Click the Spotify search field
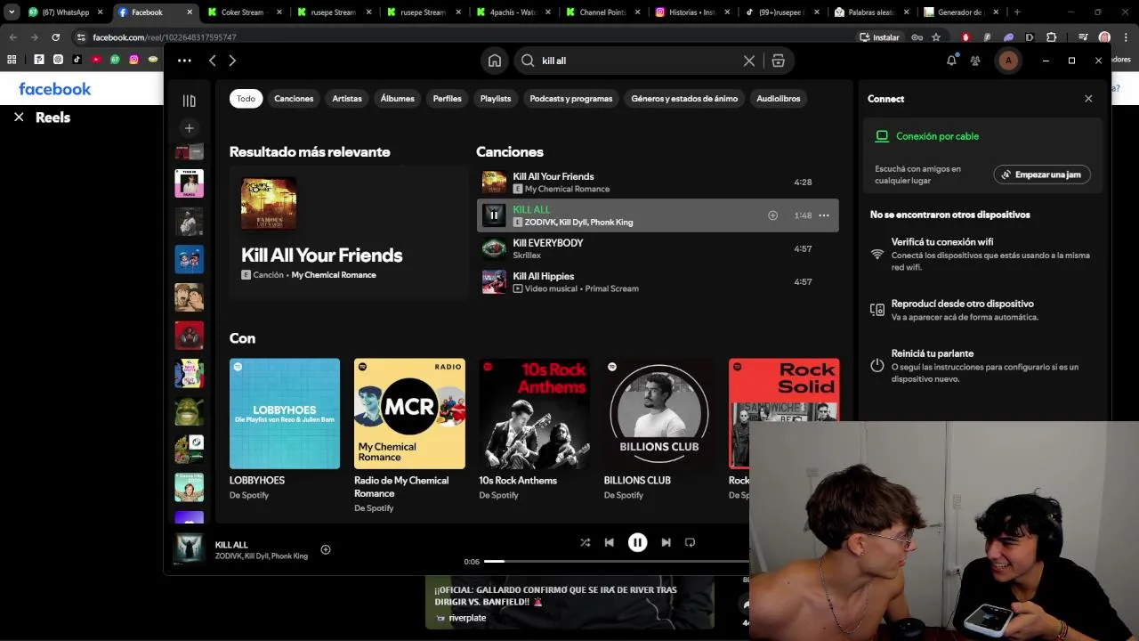 (x=638, y=61)
